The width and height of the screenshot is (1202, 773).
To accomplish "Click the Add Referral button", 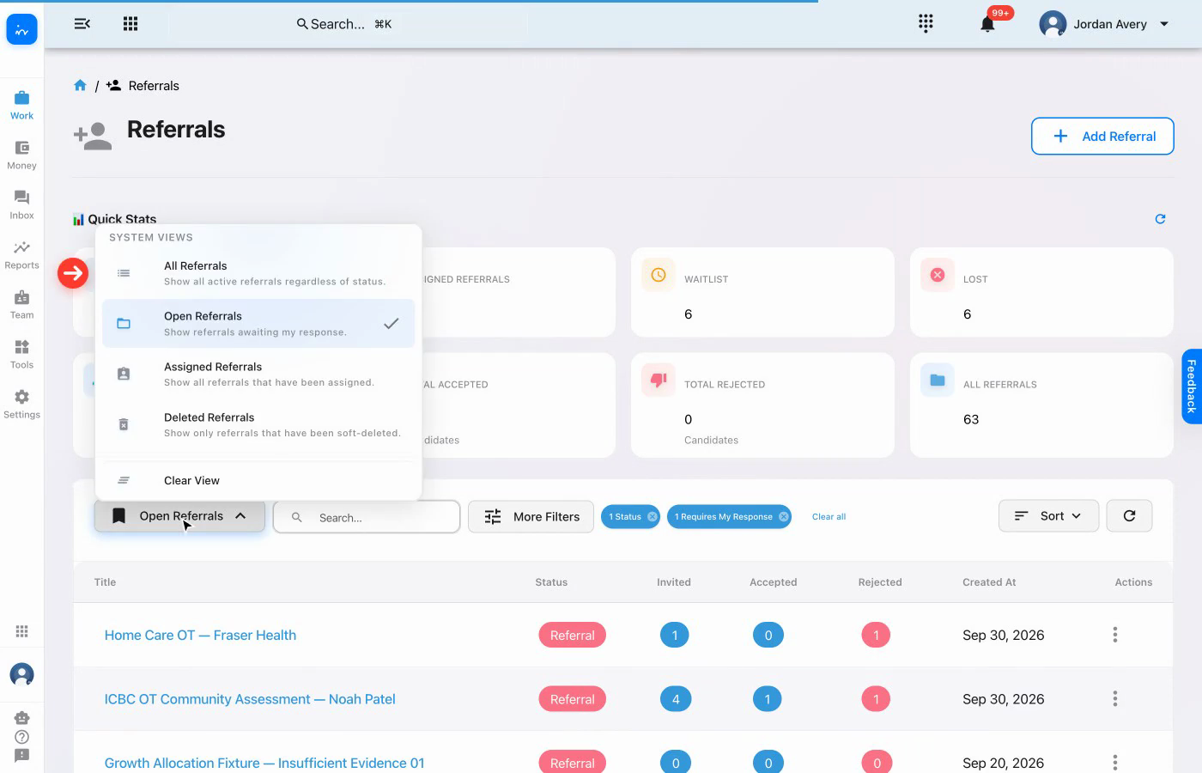I will tap(1102, 136).
